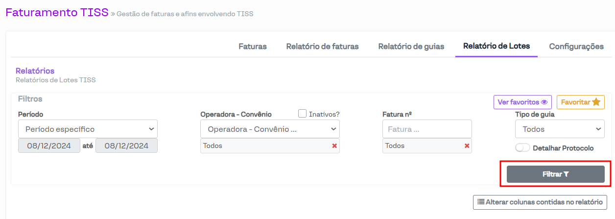The height and width of the screenshot is (219, 615).
Task: Open the Relatório de faturas tab
Action: (x=322, y=47)
